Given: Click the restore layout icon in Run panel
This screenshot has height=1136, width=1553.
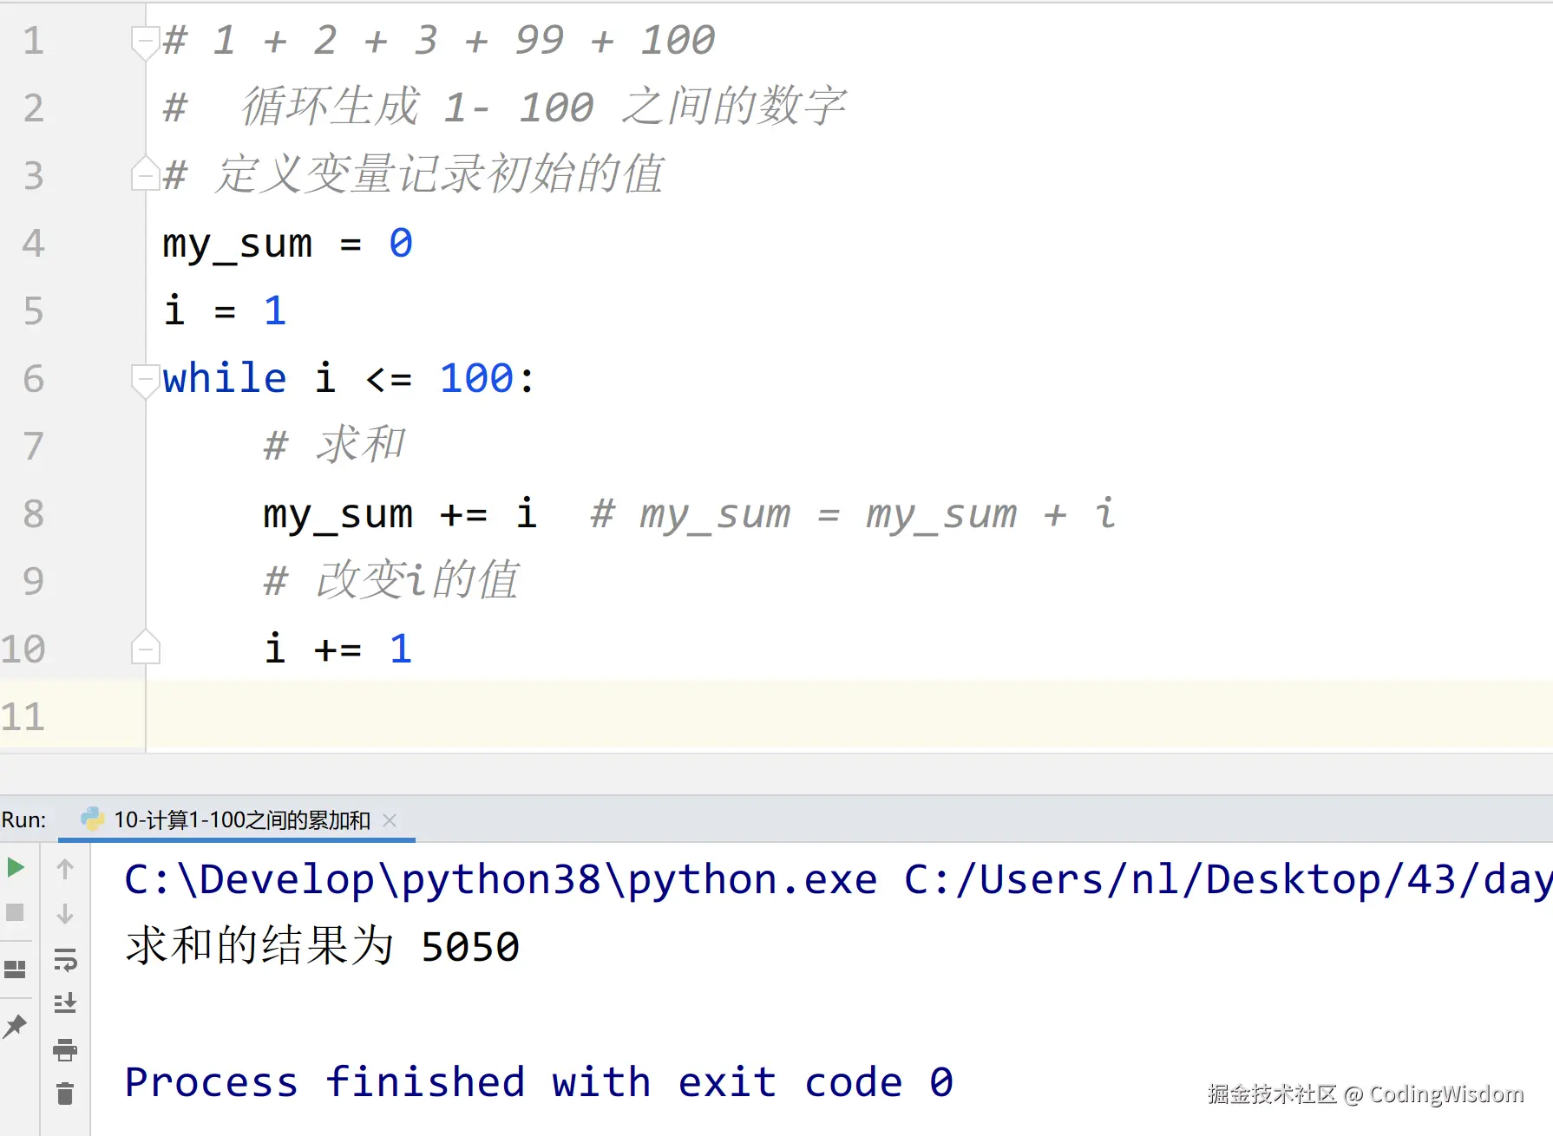Looking at the screenshot, I should 15,969.
